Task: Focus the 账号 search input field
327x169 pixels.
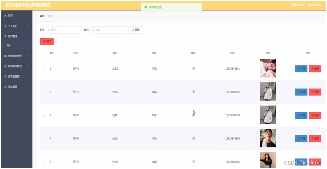Action: click(64, 30)
